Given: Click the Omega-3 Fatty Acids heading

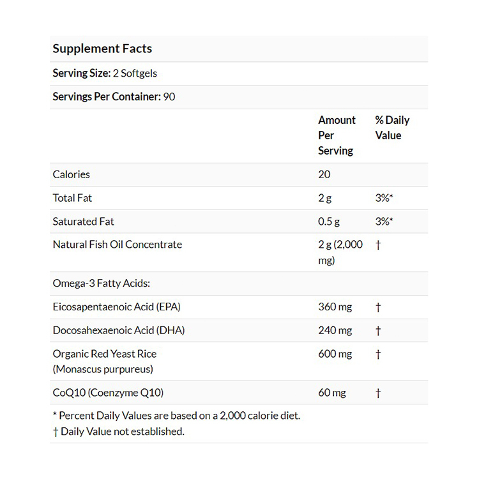Looking at the screenshot, I should point(101,284).
